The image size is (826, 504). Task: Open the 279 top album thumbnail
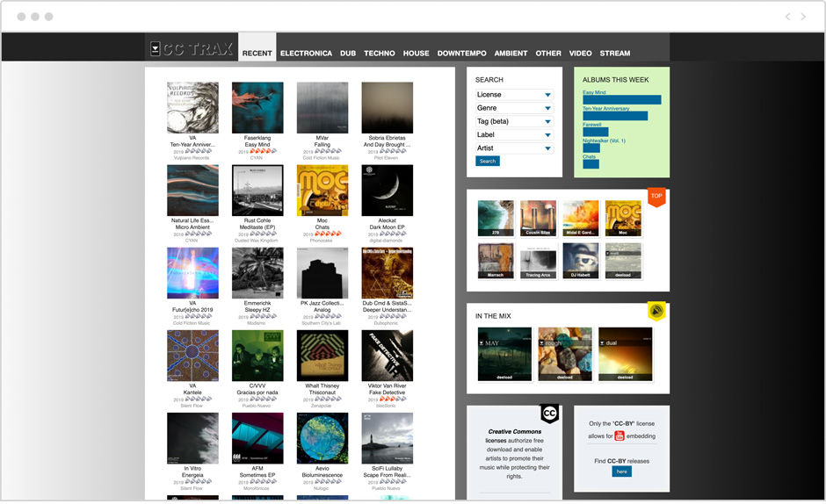(x=496, y=218)
